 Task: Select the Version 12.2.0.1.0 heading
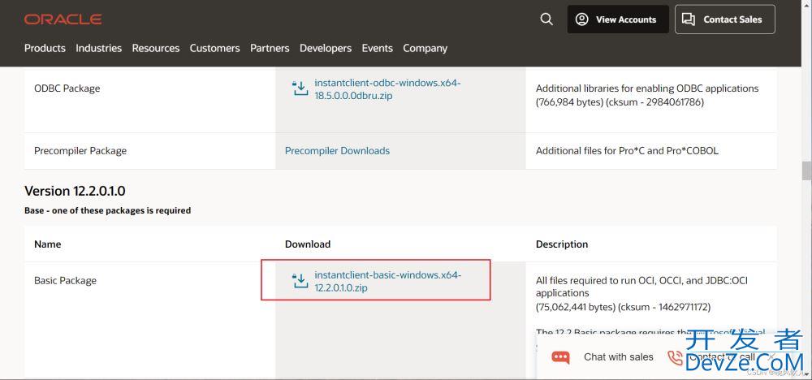point(75,191)
